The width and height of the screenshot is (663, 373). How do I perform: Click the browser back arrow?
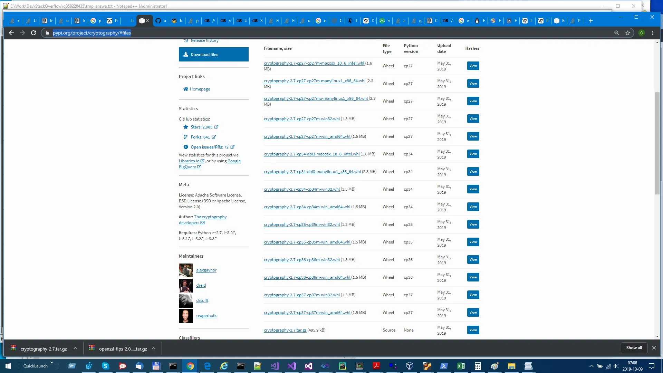click(x=11, y=33)
